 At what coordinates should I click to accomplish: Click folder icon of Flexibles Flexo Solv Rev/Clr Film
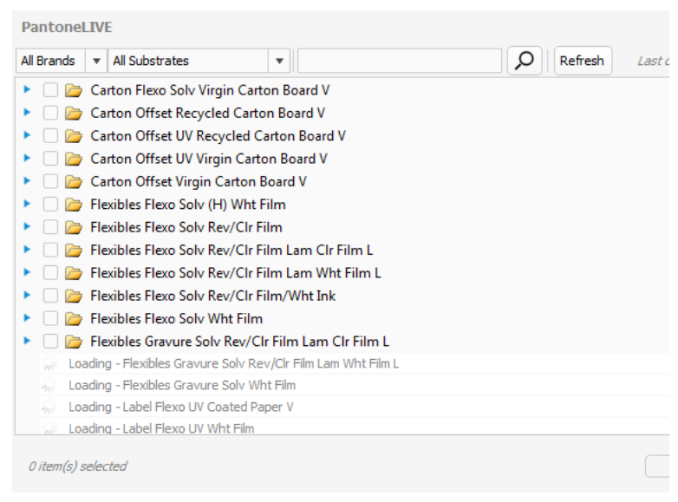point(74,228)
